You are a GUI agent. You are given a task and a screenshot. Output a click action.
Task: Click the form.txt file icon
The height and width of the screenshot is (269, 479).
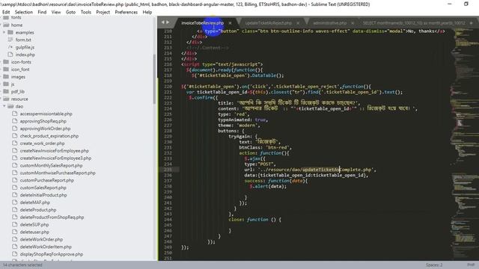(x=10, y=40)
